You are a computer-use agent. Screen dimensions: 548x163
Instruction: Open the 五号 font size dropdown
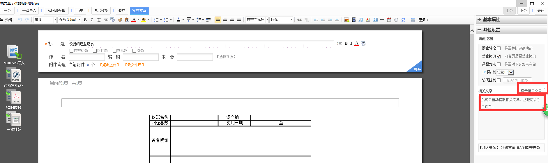(x=79, y=20)
